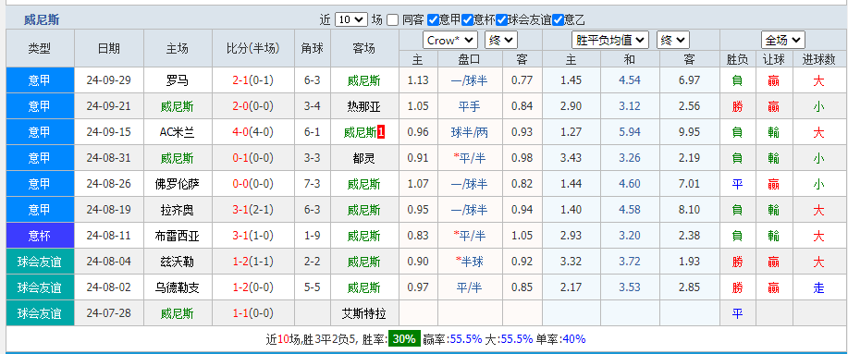Click the score 4-0(4-0) for AC米兰 match
Screen dimensions: 848x354
coord(253,132)
